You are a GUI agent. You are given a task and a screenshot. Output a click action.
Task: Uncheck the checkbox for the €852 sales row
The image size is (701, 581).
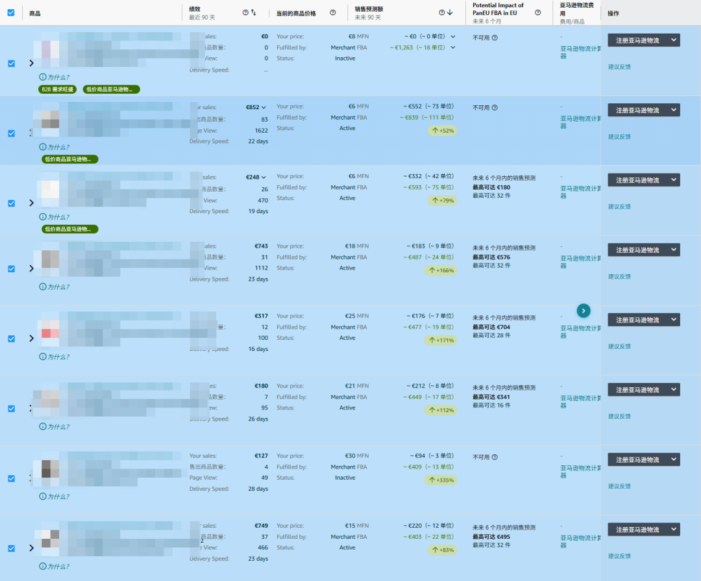point(11,133)
